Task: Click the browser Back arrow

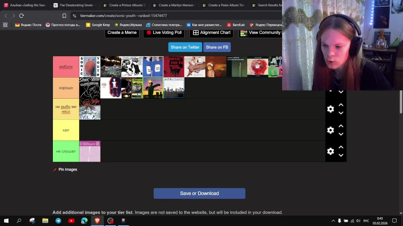Action: pyautogui.click(x=6, y=16)
